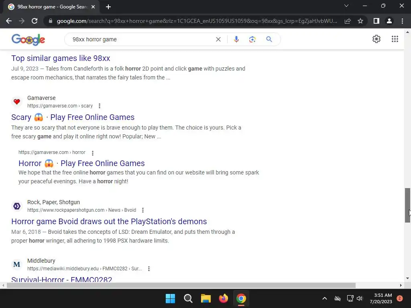Open a new browser tab
Viewport: 411px width, 308px height.
click(108, 7)
